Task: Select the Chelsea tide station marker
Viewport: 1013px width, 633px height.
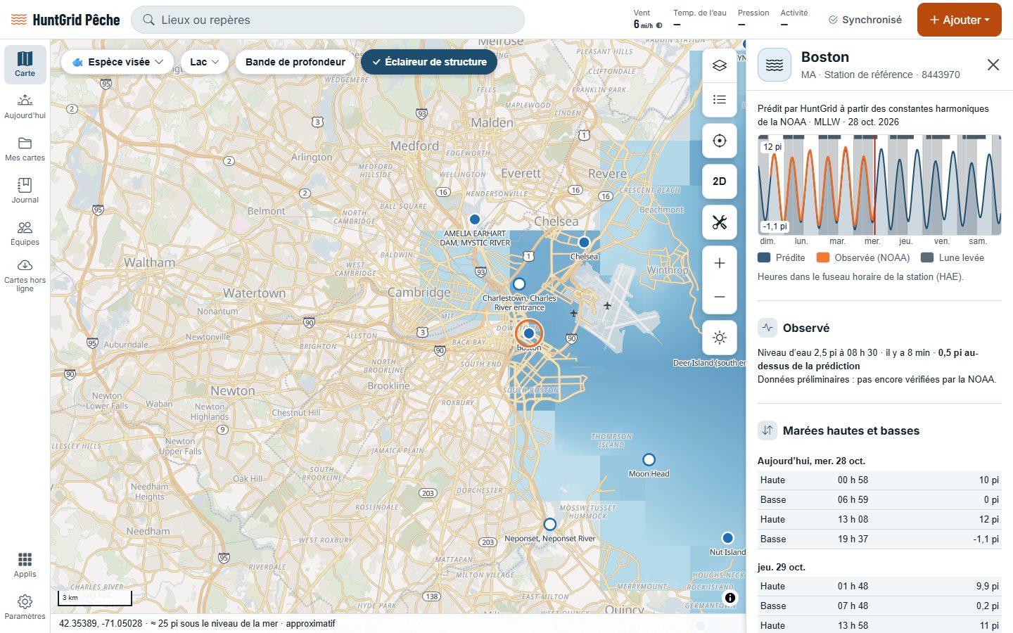Action: point(584,243)
